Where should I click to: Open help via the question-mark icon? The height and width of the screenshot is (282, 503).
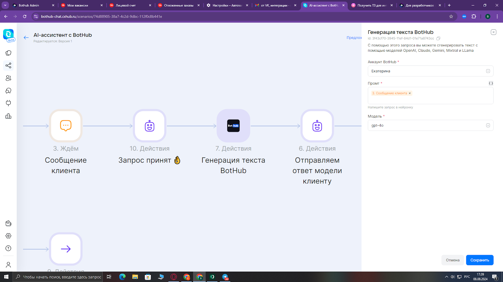coord(8,248)
